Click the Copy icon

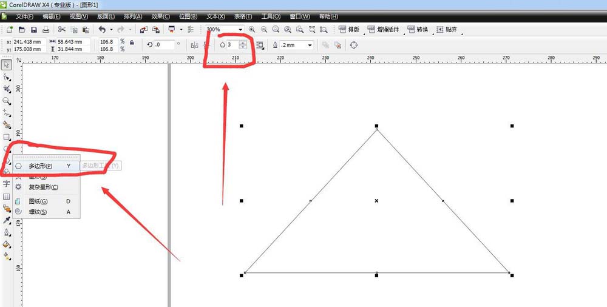coord(74,29)
